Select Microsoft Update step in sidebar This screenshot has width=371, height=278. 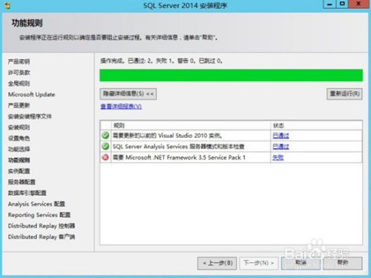(x=31, y=94)
